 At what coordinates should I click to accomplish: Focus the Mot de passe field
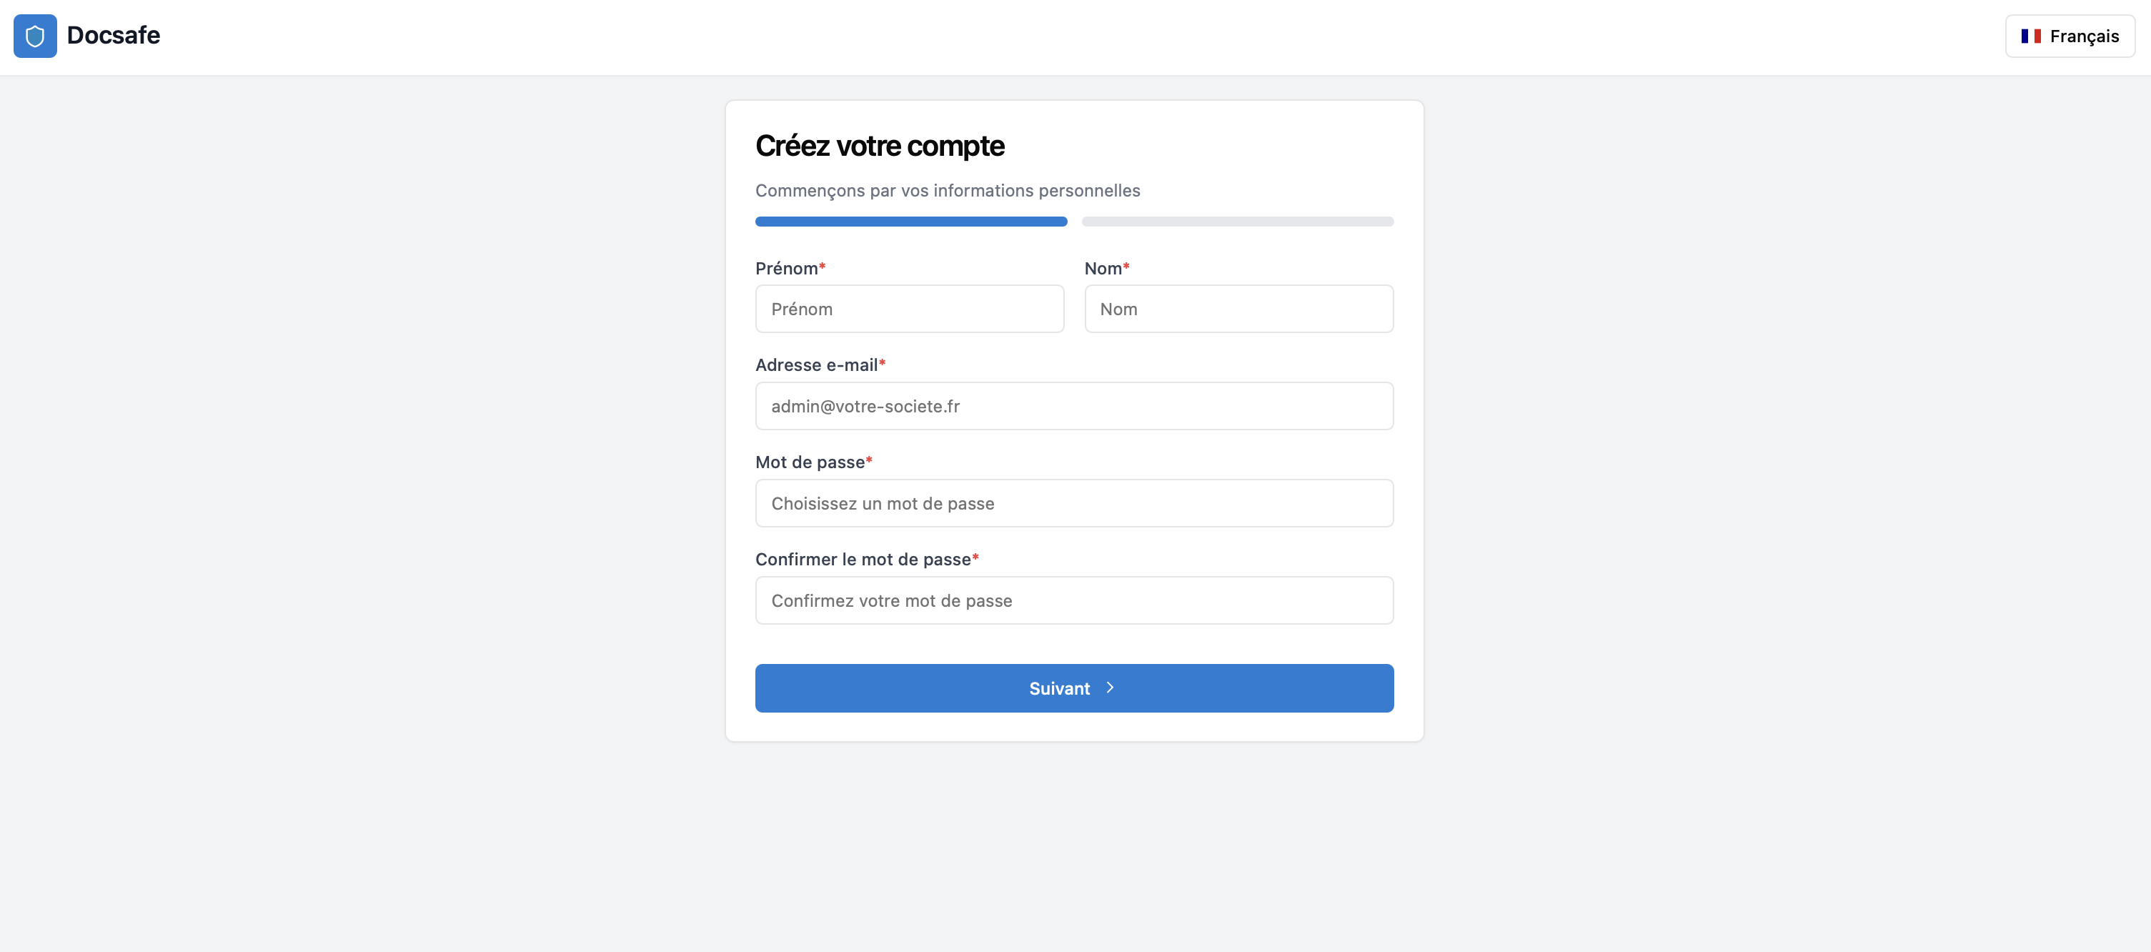tap(1074, 502)
